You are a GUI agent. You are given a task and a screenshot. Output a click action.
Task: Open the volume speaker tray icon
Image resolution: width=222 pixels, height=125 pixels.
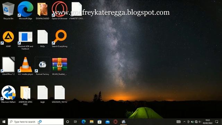point(200,122)
